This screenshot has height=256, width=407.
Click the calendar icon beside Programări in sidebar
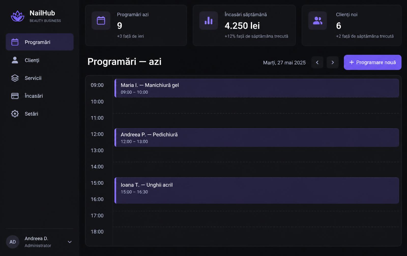pos(15,42)
